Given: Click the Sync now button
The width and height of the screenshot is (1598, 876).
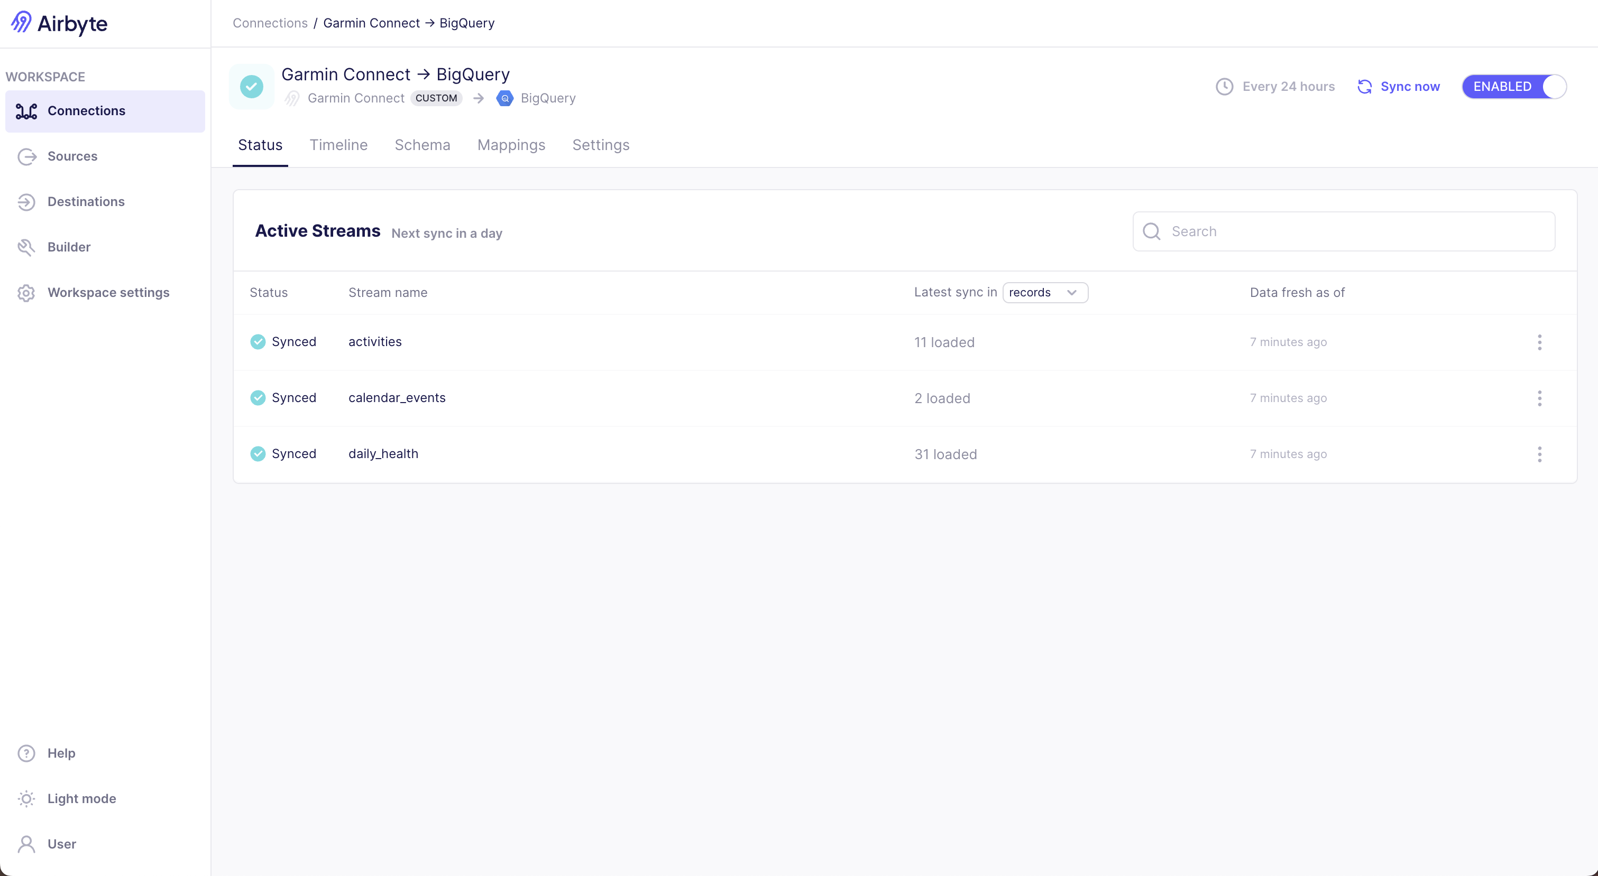Looking at the screenshot, I should coord(1399,87).
